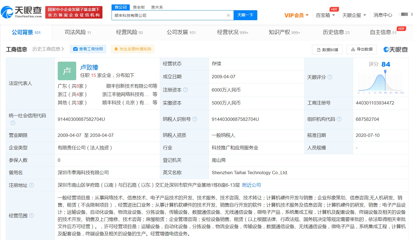Click the help icon under 统一社会信用代码

pyautogui.click(x=13, y=123)
